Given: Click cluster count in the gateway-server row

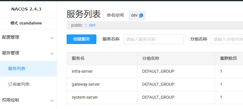Looking at the screenshot, I should point(221,84).
